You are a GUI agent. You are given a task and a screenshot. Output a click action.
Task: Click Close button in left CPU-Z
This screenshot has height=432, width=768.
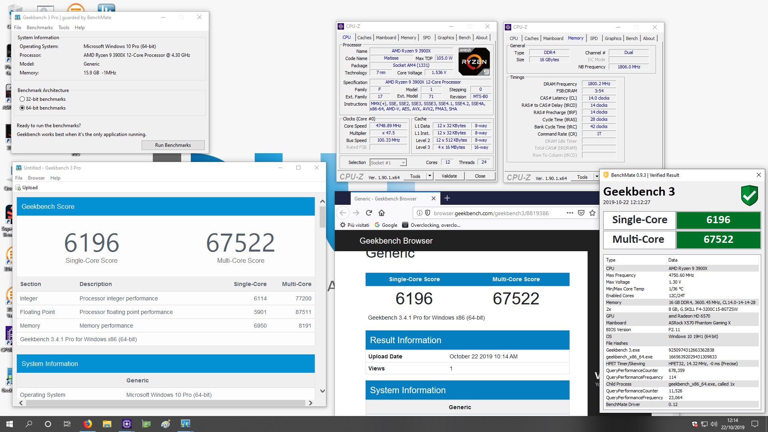point(480,176)
